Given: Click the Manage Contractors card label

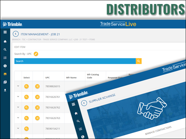Looking at the screenshot, I should pyautogui.click(x=158, y=130).
